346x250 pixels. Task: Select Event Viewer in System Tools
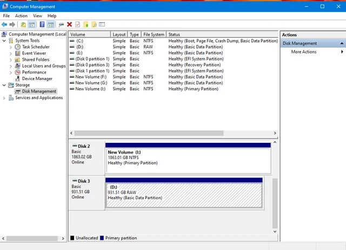(34, 53)
